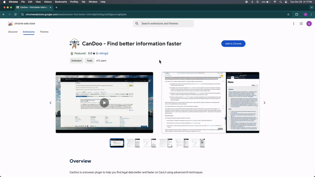Click the address bar URL

pos(76,15)
